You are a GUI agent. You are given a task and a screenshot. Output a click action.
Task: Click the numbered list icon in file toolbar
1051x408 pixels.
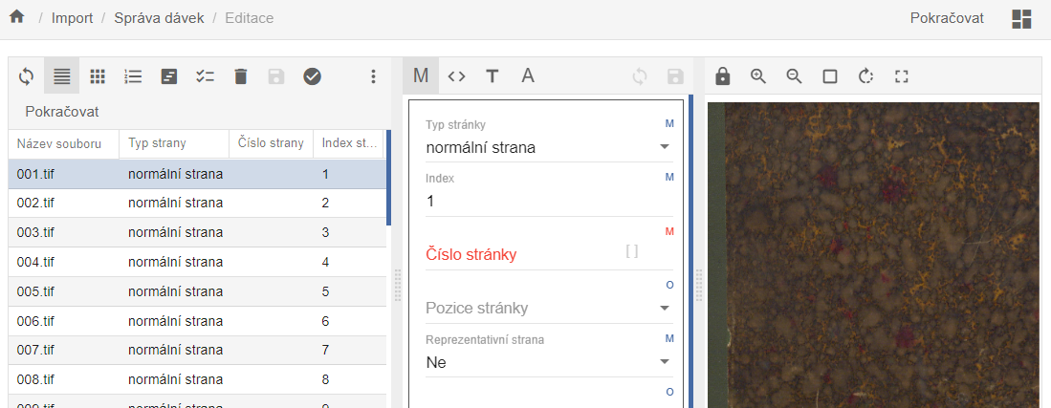[x=134, y=76]
